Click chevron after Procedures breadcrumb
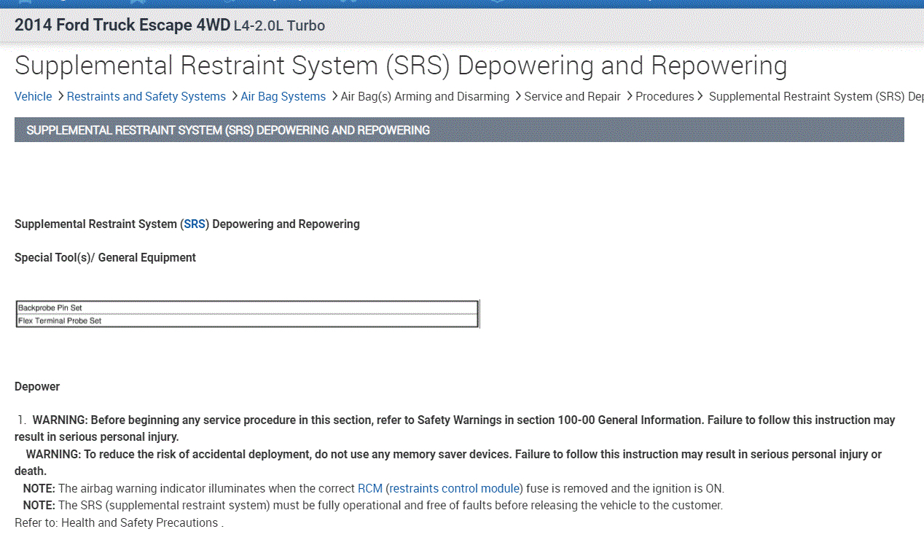Screen dimensions: 924x545 (700, 96)
